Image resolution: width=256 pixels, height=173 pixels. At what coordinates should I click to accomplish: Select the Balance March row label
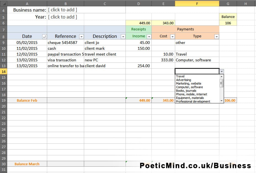click(27, 164)
